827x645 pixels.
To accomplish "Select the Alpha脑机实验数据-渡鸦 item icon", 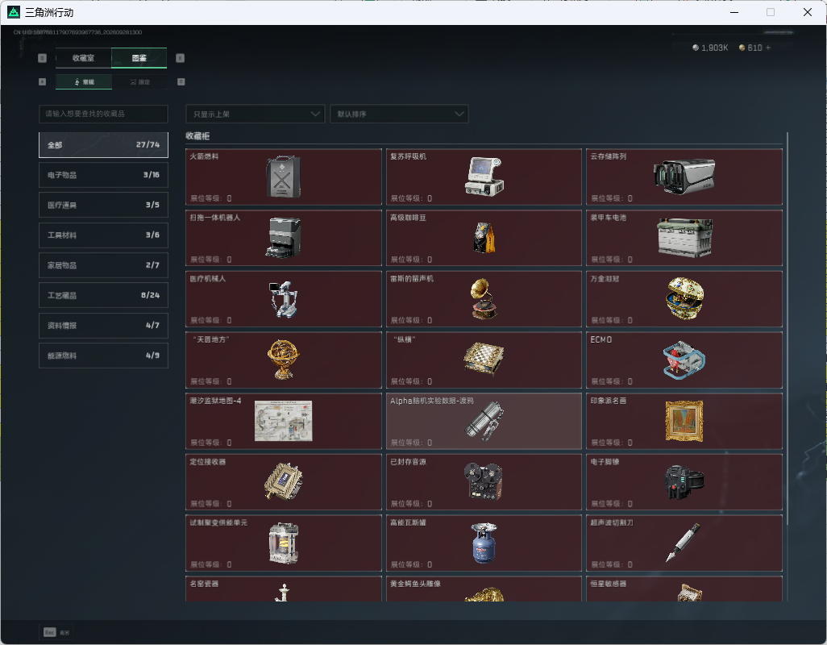I will point(484,421).
